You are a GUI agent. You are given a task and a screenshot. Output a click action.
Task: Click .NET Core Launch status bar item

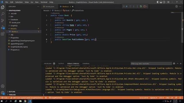click(x=27, y=98)
